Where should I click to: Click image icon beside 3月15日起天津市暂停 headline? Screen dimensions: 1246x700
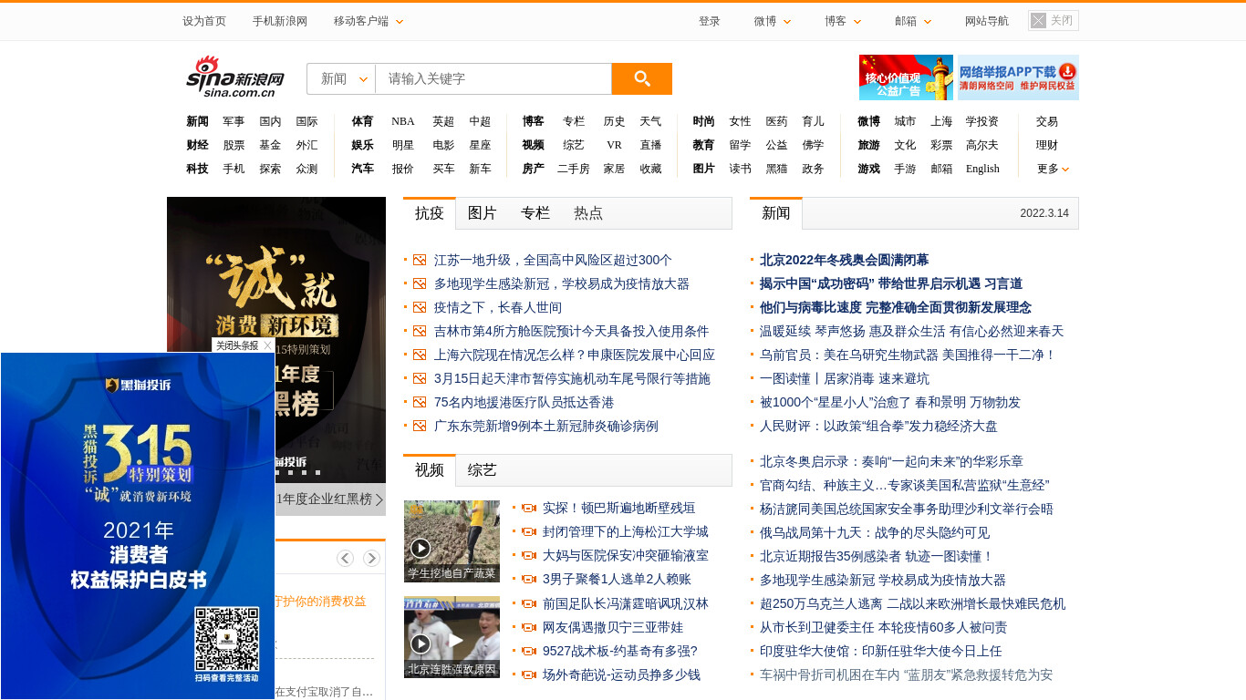pos(420,378)
